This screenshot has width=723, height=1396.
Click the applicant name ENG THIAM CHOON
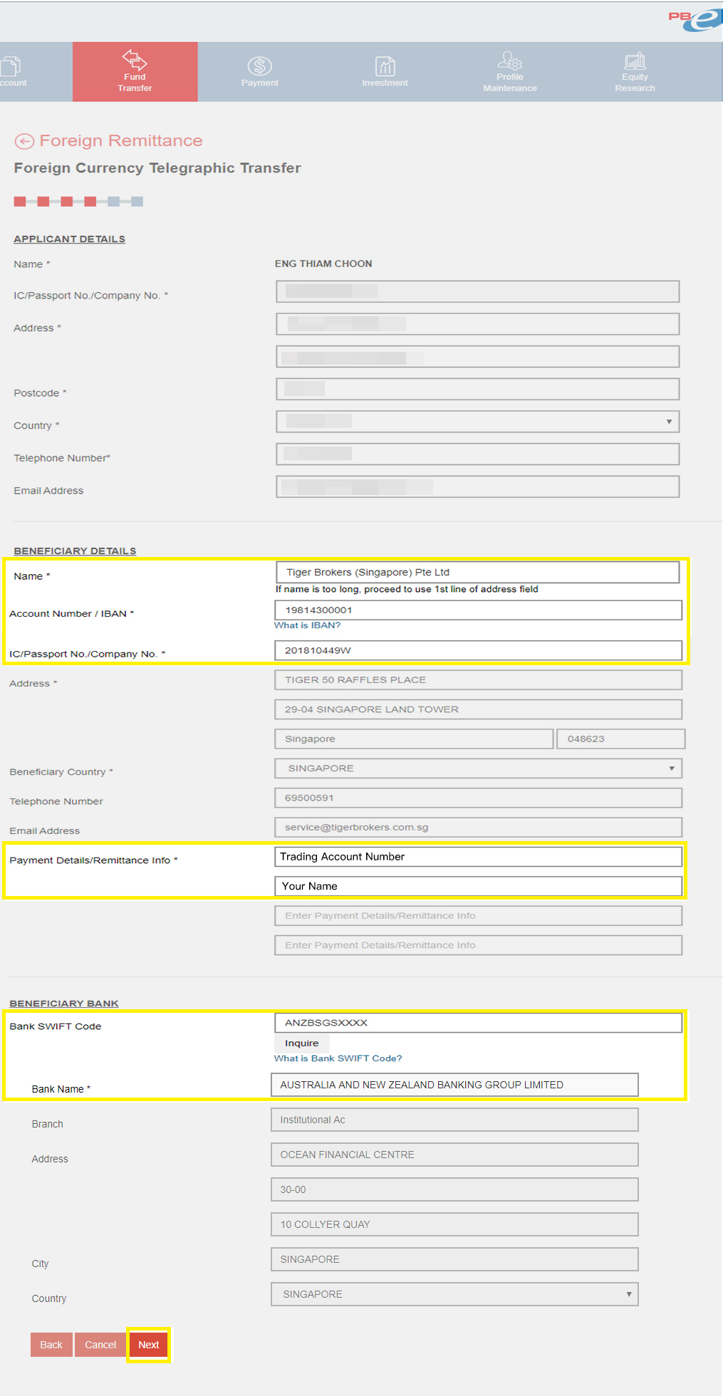(323, 264)
